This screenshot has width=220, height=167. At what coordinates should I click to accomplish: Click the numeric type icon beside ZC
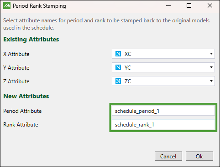[118, 81]
